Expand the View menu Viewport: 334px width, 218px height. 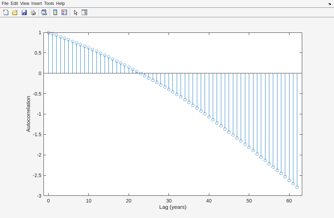tap(25, 4)
